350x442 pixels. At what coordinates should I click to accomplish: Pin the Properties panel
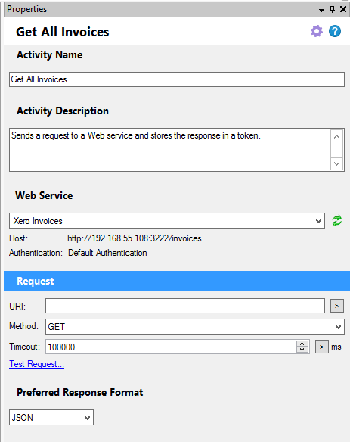pos(333,9)
